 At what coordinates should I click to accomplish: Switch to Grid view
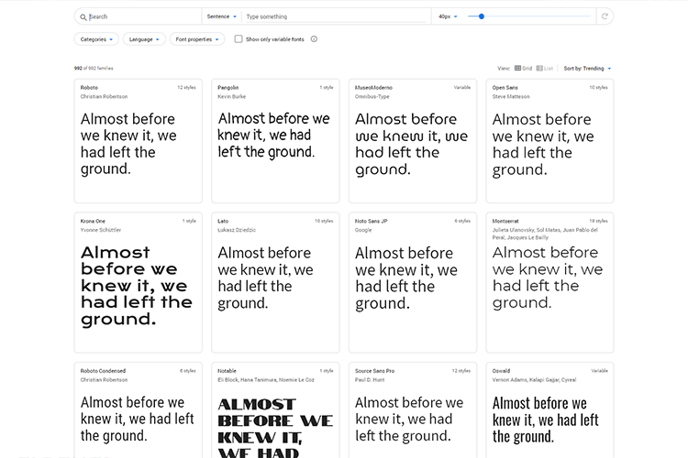[524, 68]
